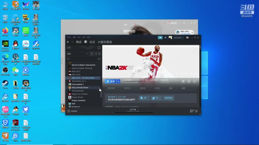259x145 pixels.
Task: Open the Library tab in Steam
Action: click(x=86, y=42)
